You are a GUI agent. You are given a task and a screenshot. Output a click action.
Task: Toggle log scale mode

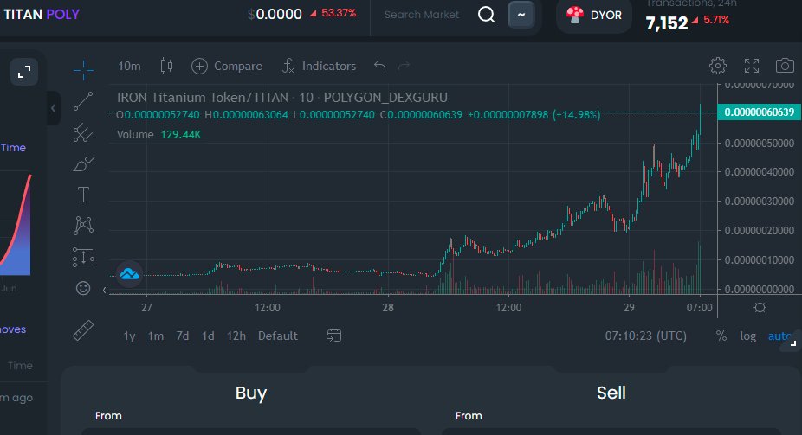747,336
